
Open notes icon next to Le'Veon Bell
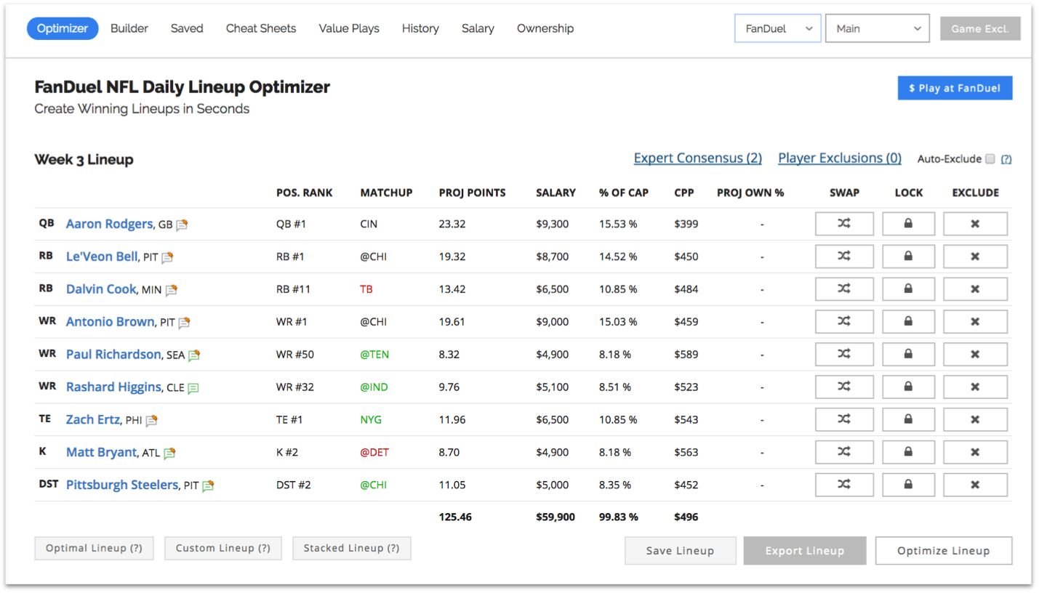click(167, 257)
